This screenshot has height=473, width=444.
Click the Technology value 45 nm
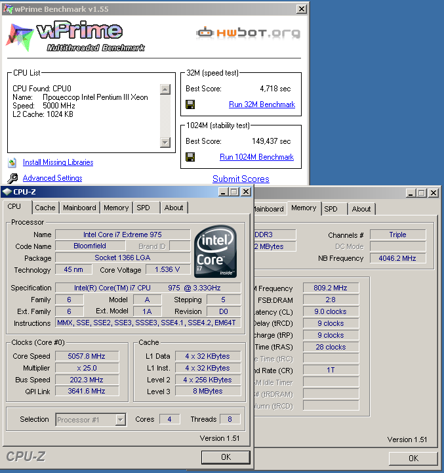click(x=73, y=270)
